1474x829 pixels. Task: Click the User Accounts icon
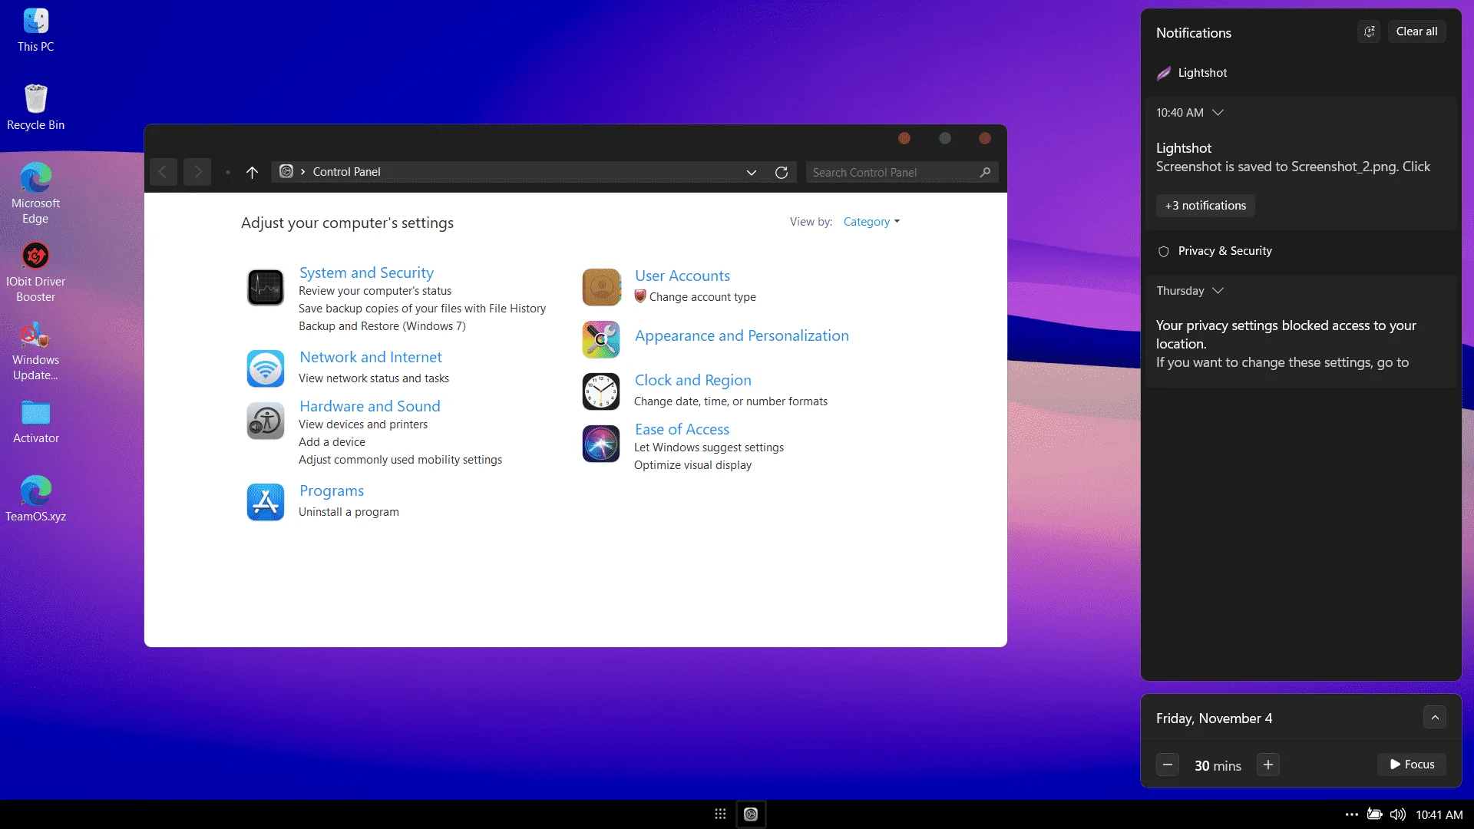tap(601, 287)
